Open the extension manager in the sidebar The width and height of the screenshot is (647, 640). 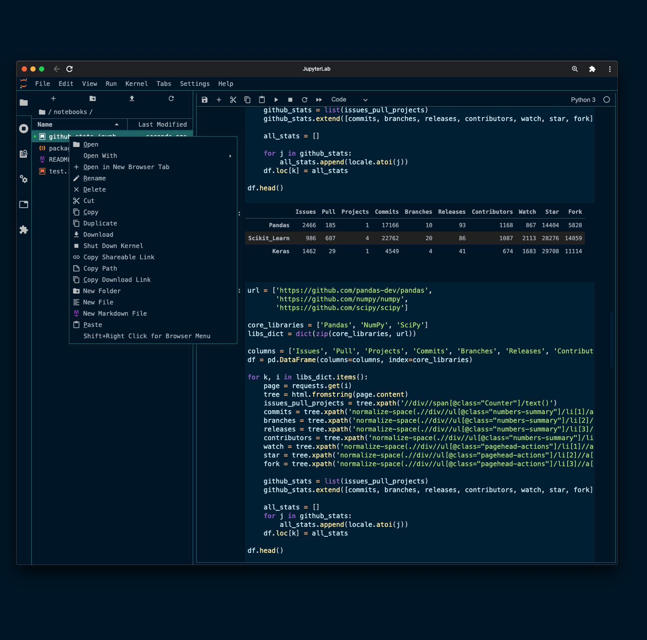click(23, 230)
